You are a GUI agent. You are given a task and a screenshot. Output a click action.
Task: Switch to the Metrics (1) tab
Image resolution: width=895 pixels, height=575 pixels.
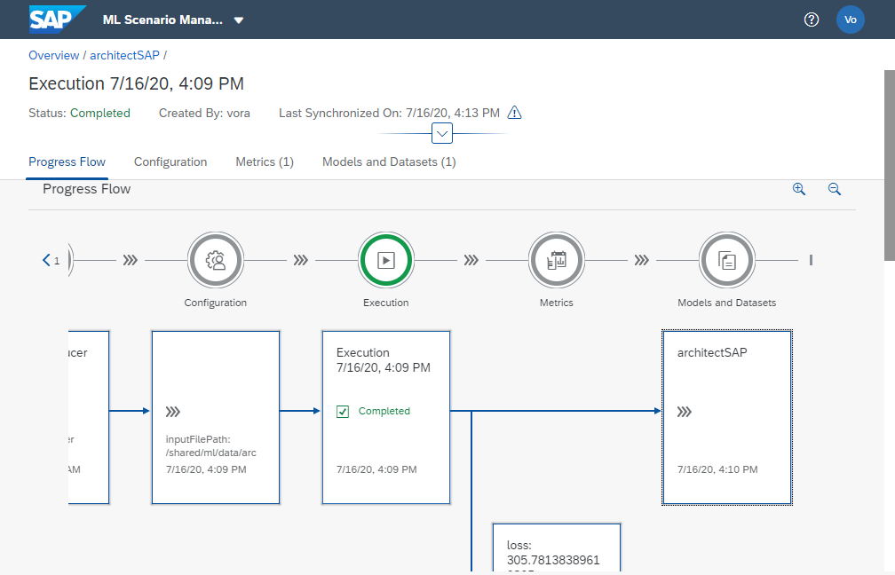(265, 161)
